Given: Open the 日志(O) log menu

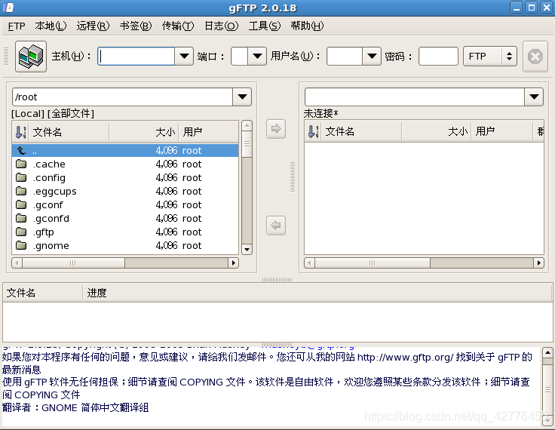Looking at the screenshot, I should pos(221,26).
